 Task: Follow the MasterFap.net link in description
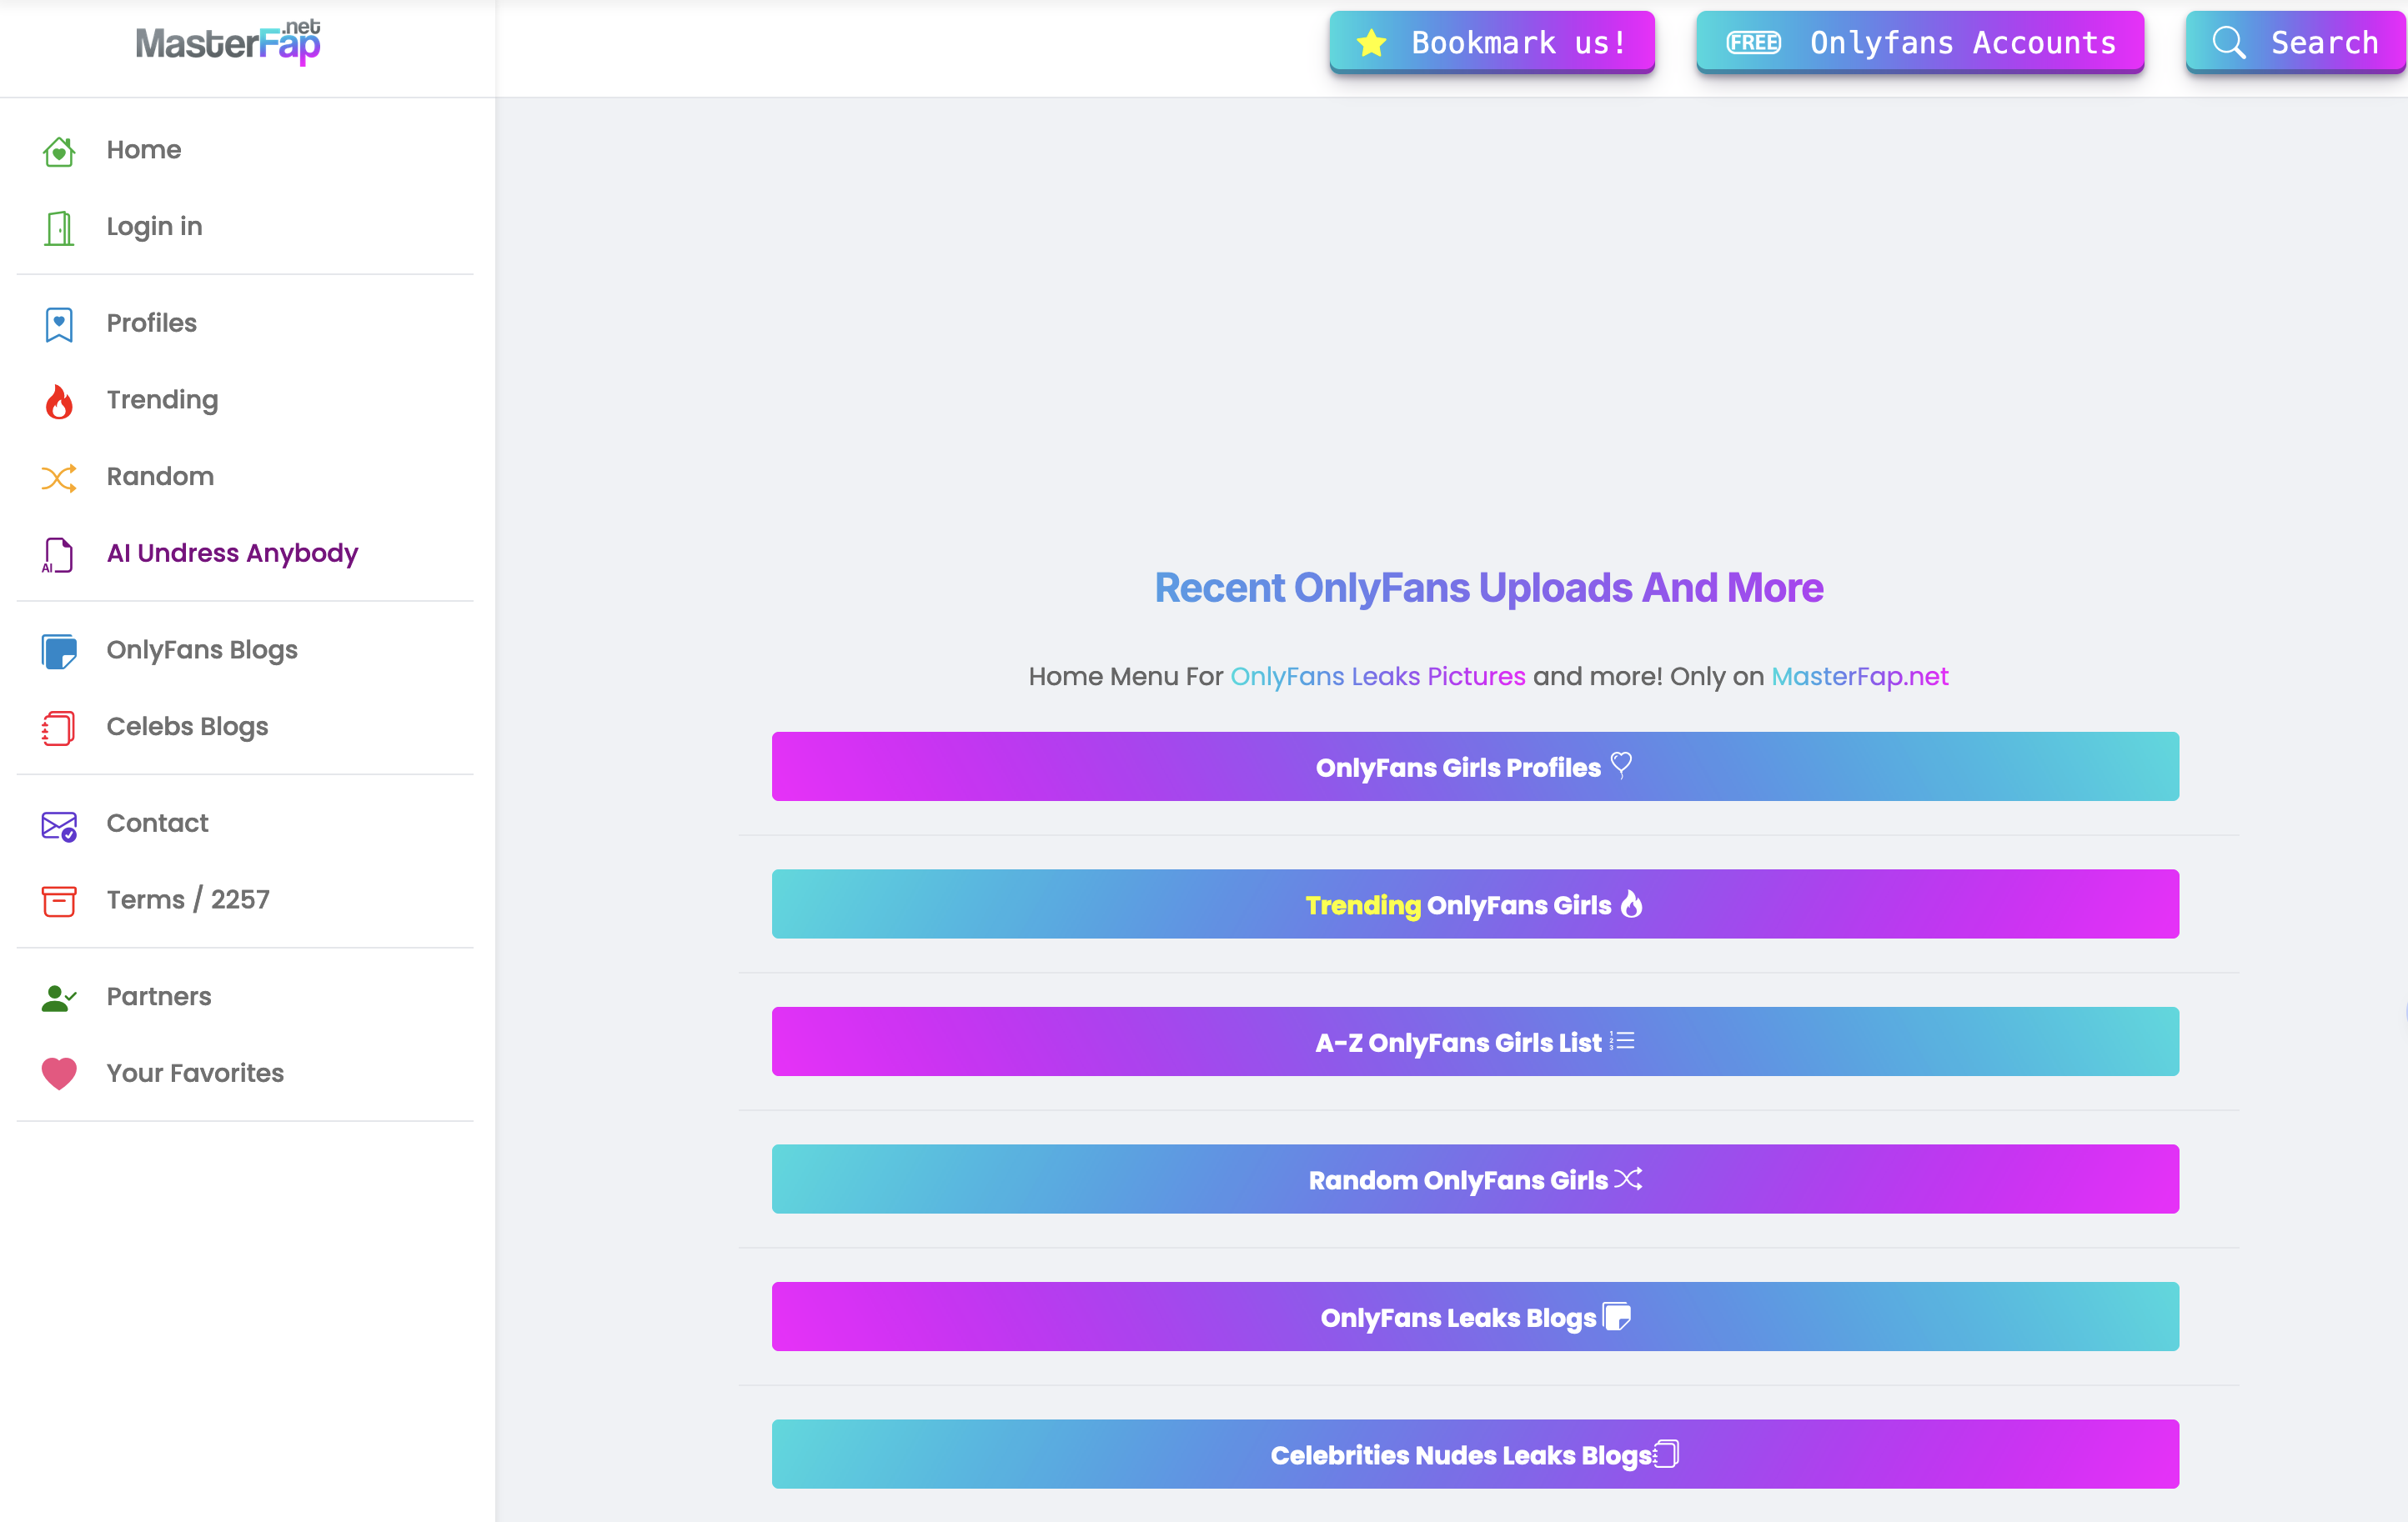tap(1860, 677)
